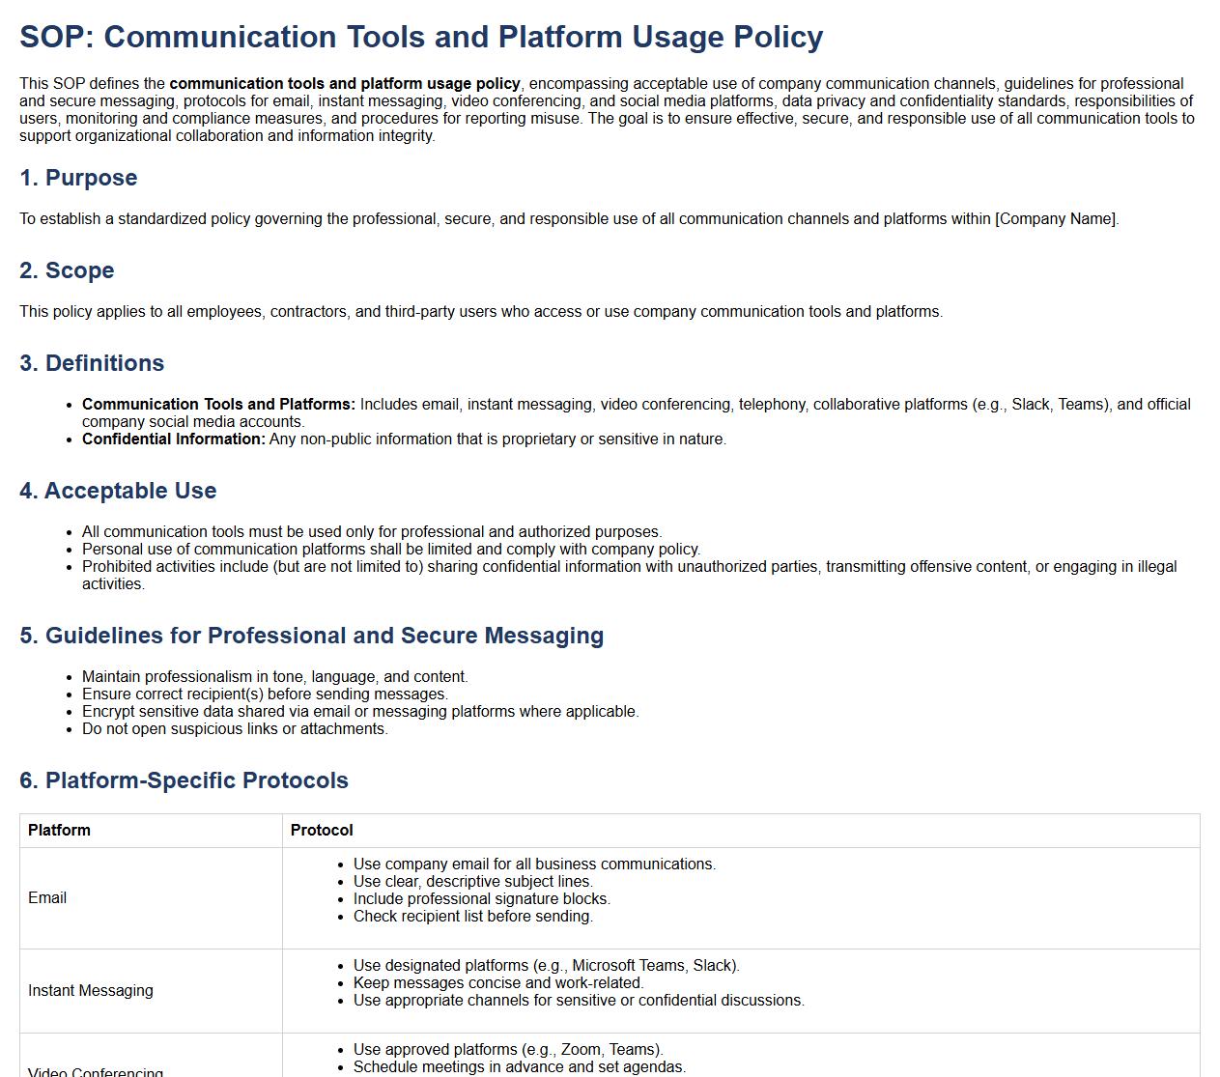Click the '2. Scope' section heading
1220x1077 pixels.
click(67, 270)
